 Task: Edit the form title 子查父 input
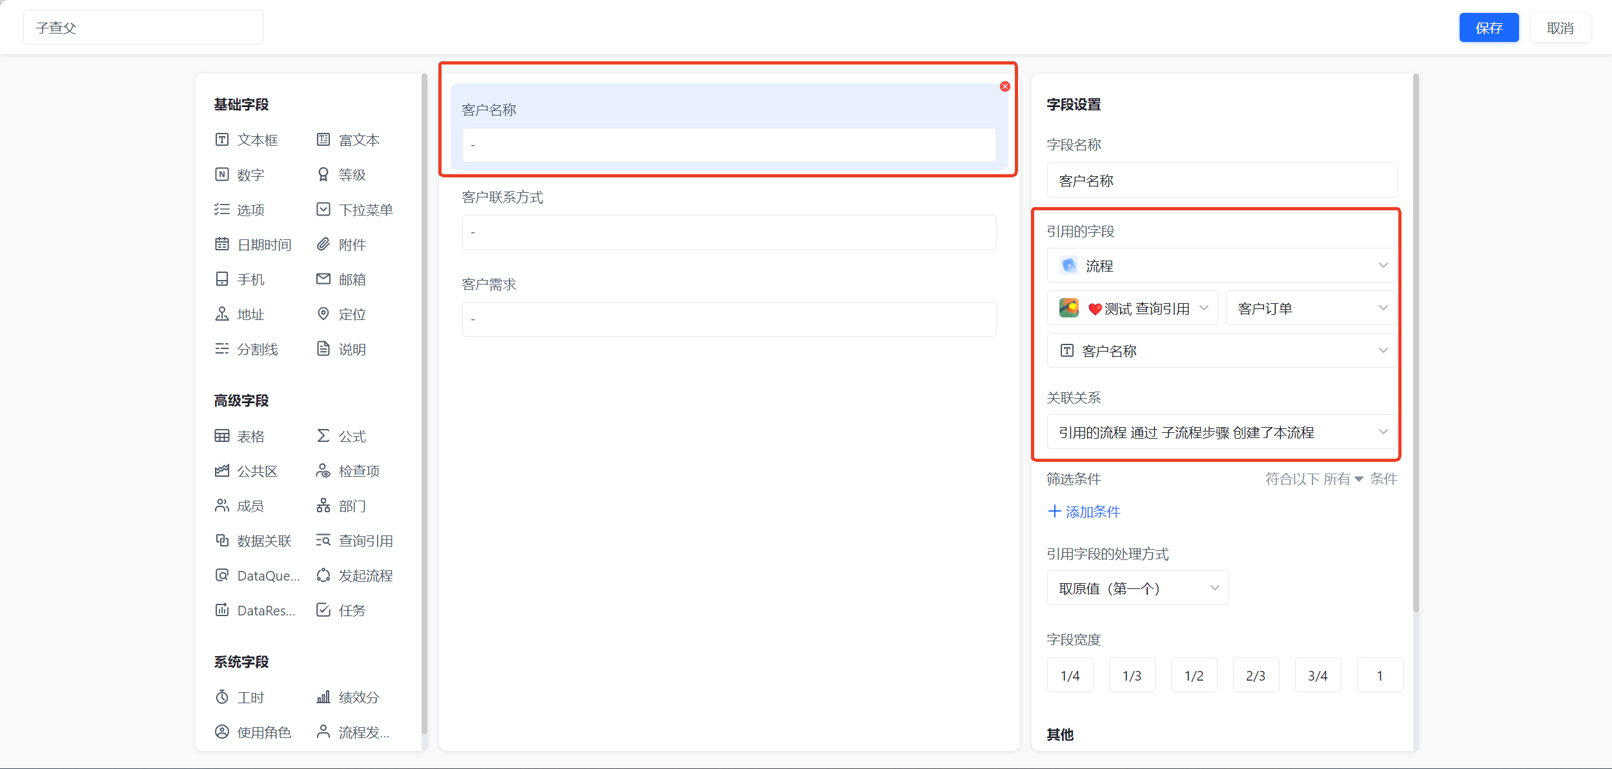pos(143,28)
